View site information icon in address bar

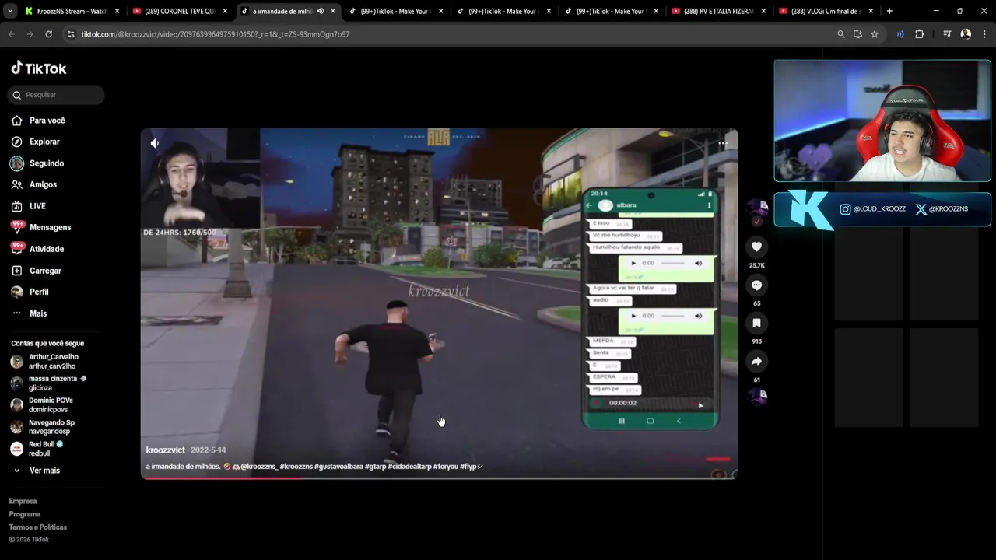[71, 34]
